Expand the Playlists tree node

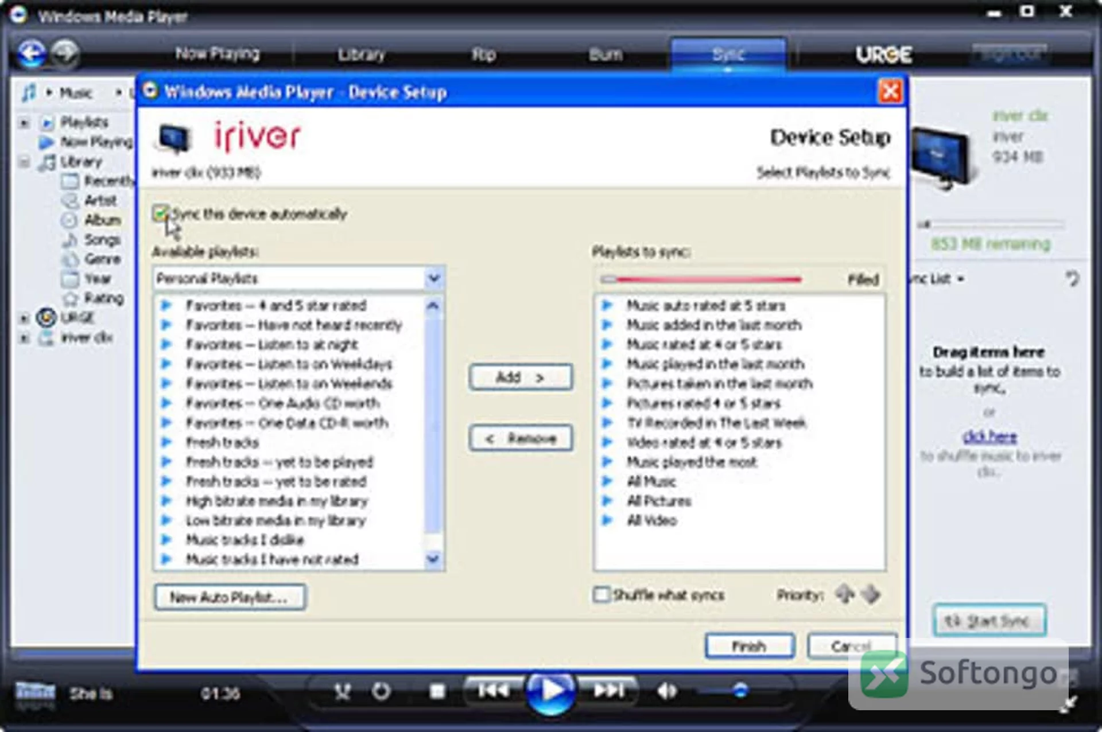point(24,122)
